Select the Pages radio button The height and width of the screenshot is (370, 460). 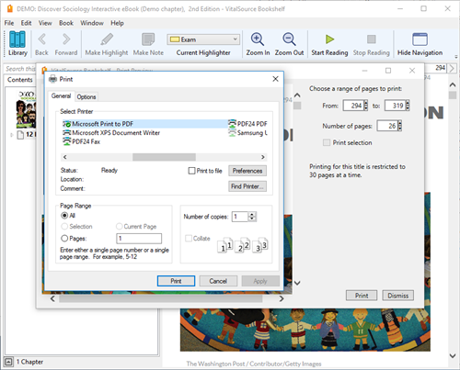click(64, 239)
